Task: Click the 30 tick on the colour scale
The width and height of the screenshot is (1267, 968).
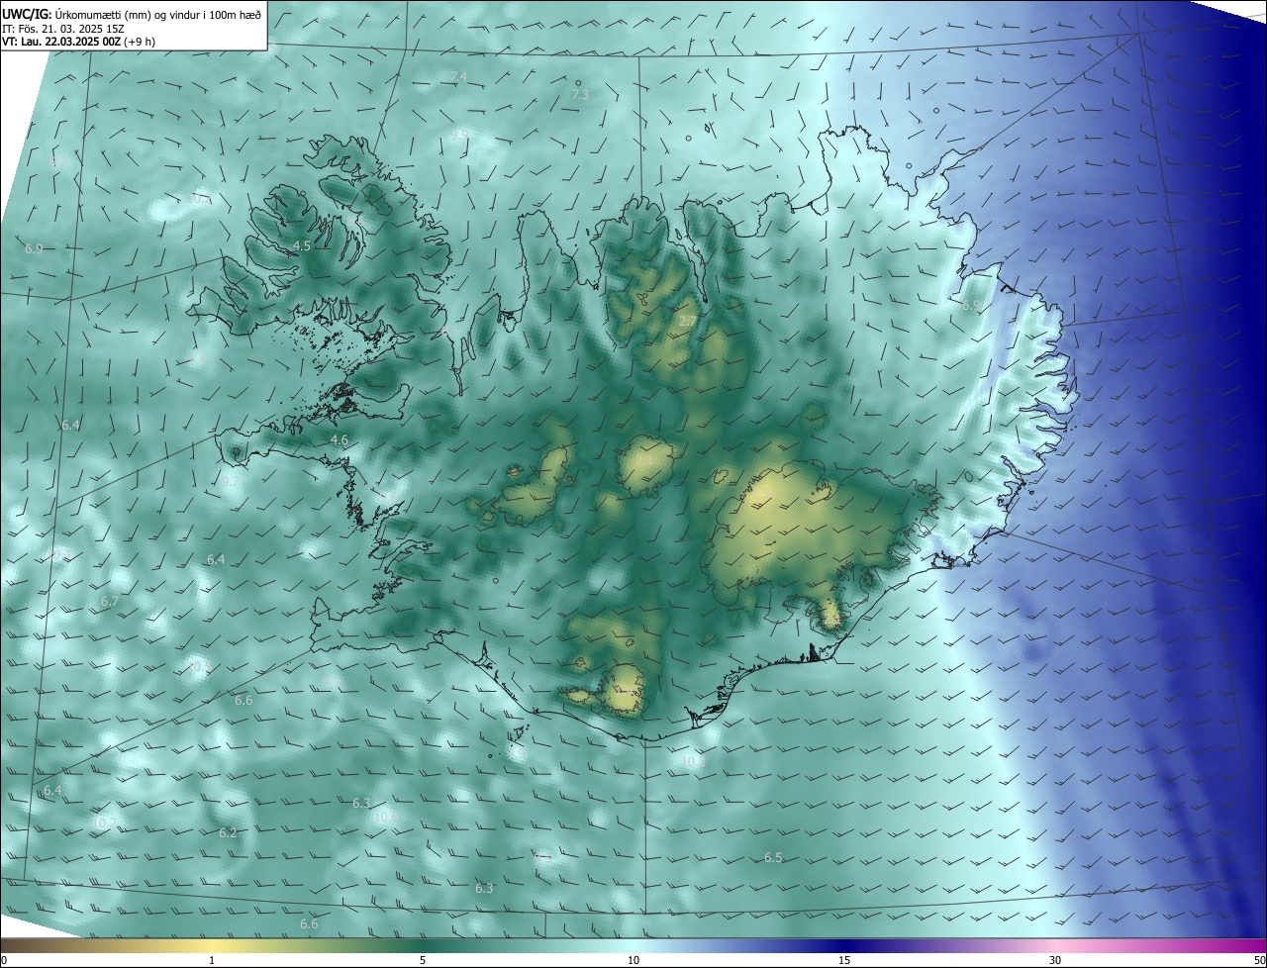Action: tap(1055, 960)
